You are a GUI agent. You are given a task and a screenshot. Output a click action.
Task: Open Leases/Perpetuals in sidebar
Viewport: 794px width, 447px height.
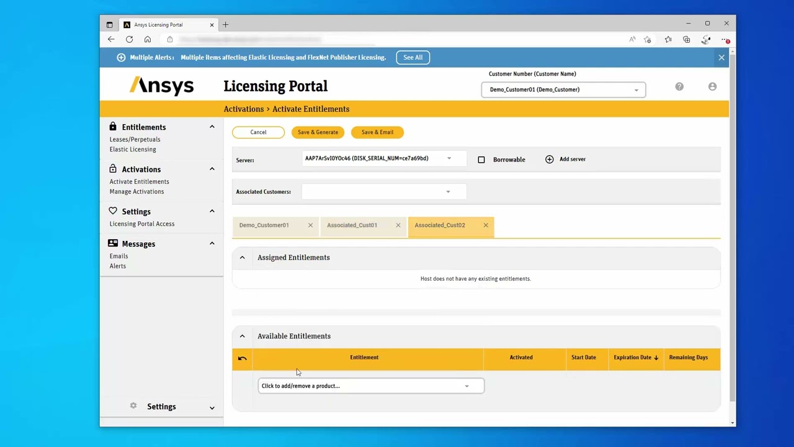tap(135, 140)
